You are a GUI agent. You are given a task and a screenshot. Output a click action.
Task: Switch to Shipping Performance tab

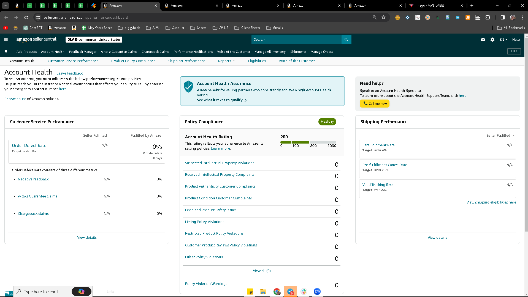coord(187,61)
